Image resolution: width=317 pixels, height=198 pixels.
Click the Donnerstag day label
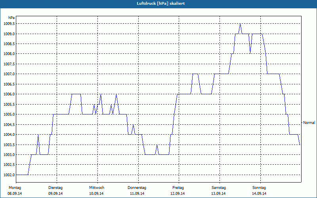pos(137,188)
